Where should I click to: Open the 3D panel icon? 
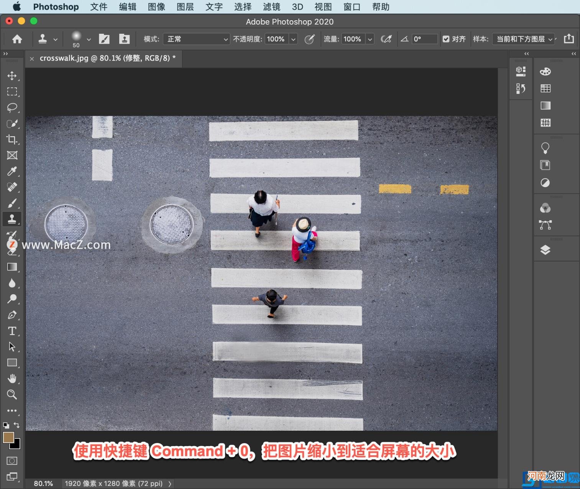(x=521, y=71)
